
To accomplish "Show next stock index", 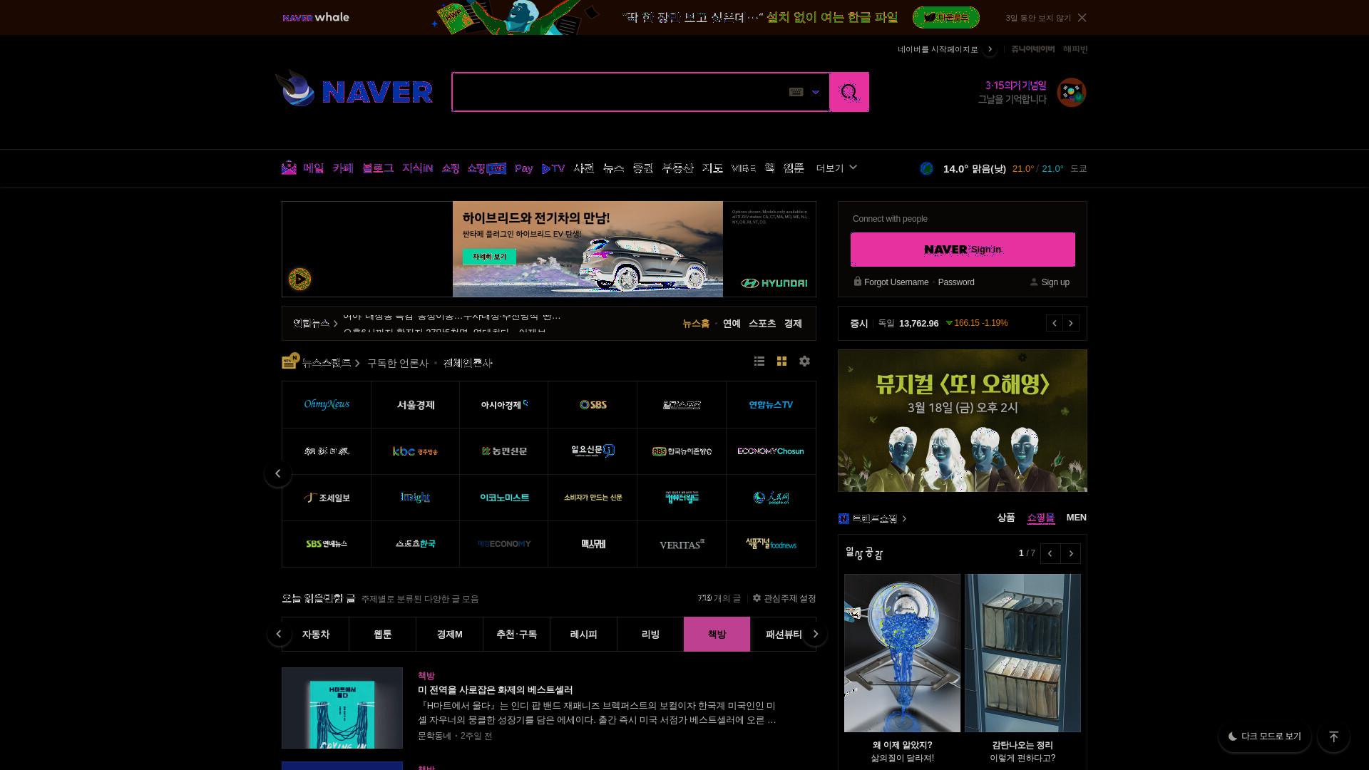I will (1071, 324).
